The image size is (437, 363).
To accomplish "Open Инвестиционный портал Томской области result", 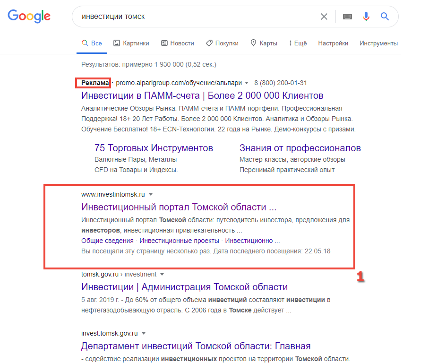I will 179,207.
